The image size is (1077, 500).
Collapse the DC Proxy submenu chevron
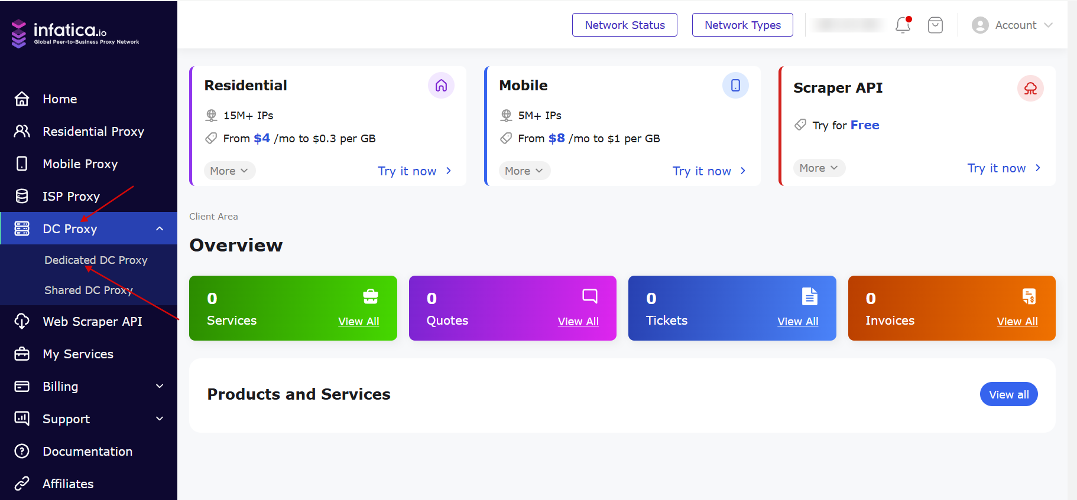coord(160,228)
